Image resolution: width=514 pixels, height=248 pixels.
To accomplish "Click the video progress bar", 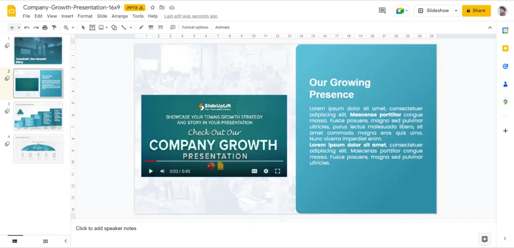I will (214, 161).
